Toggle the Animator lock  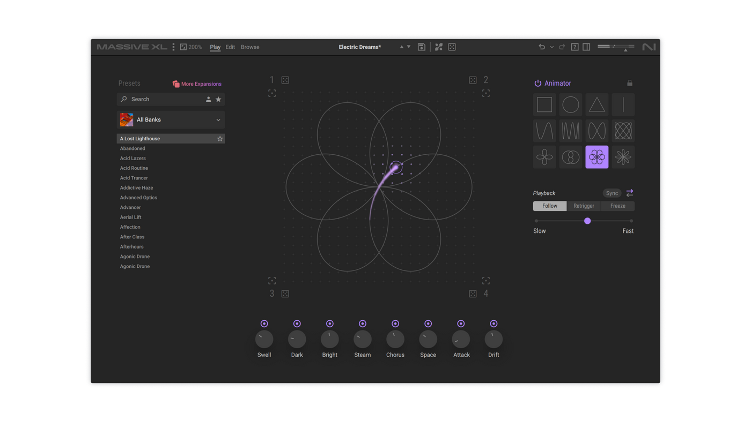coord(630,84)
